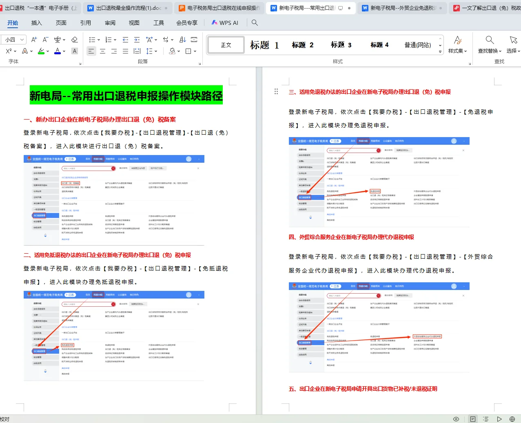521x423 pixels.
Task: Toggle eye protection mode in status bar
Action: click(456, 419)
